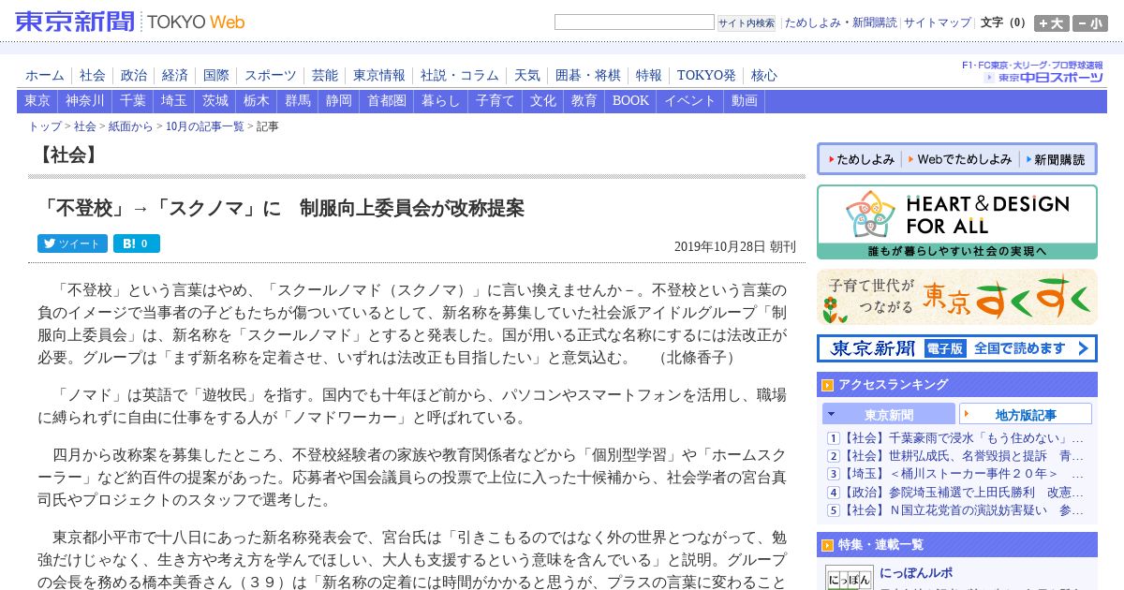Select the 埼玉 region tab
Screen dimensions: 1124x590
(174, 101)
